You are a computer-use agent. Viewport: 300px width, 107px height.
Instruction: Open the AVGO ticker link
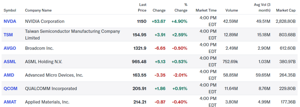tap(10, 48)
